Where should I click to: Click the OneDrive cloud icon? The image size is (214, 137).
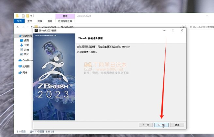pyautogui.click(x=20, y=60)
